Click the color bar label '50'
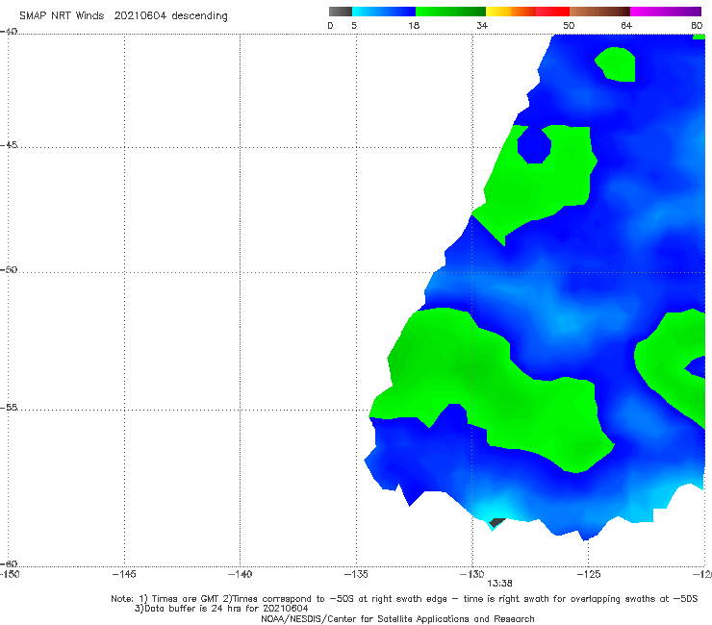 [569, 25]
